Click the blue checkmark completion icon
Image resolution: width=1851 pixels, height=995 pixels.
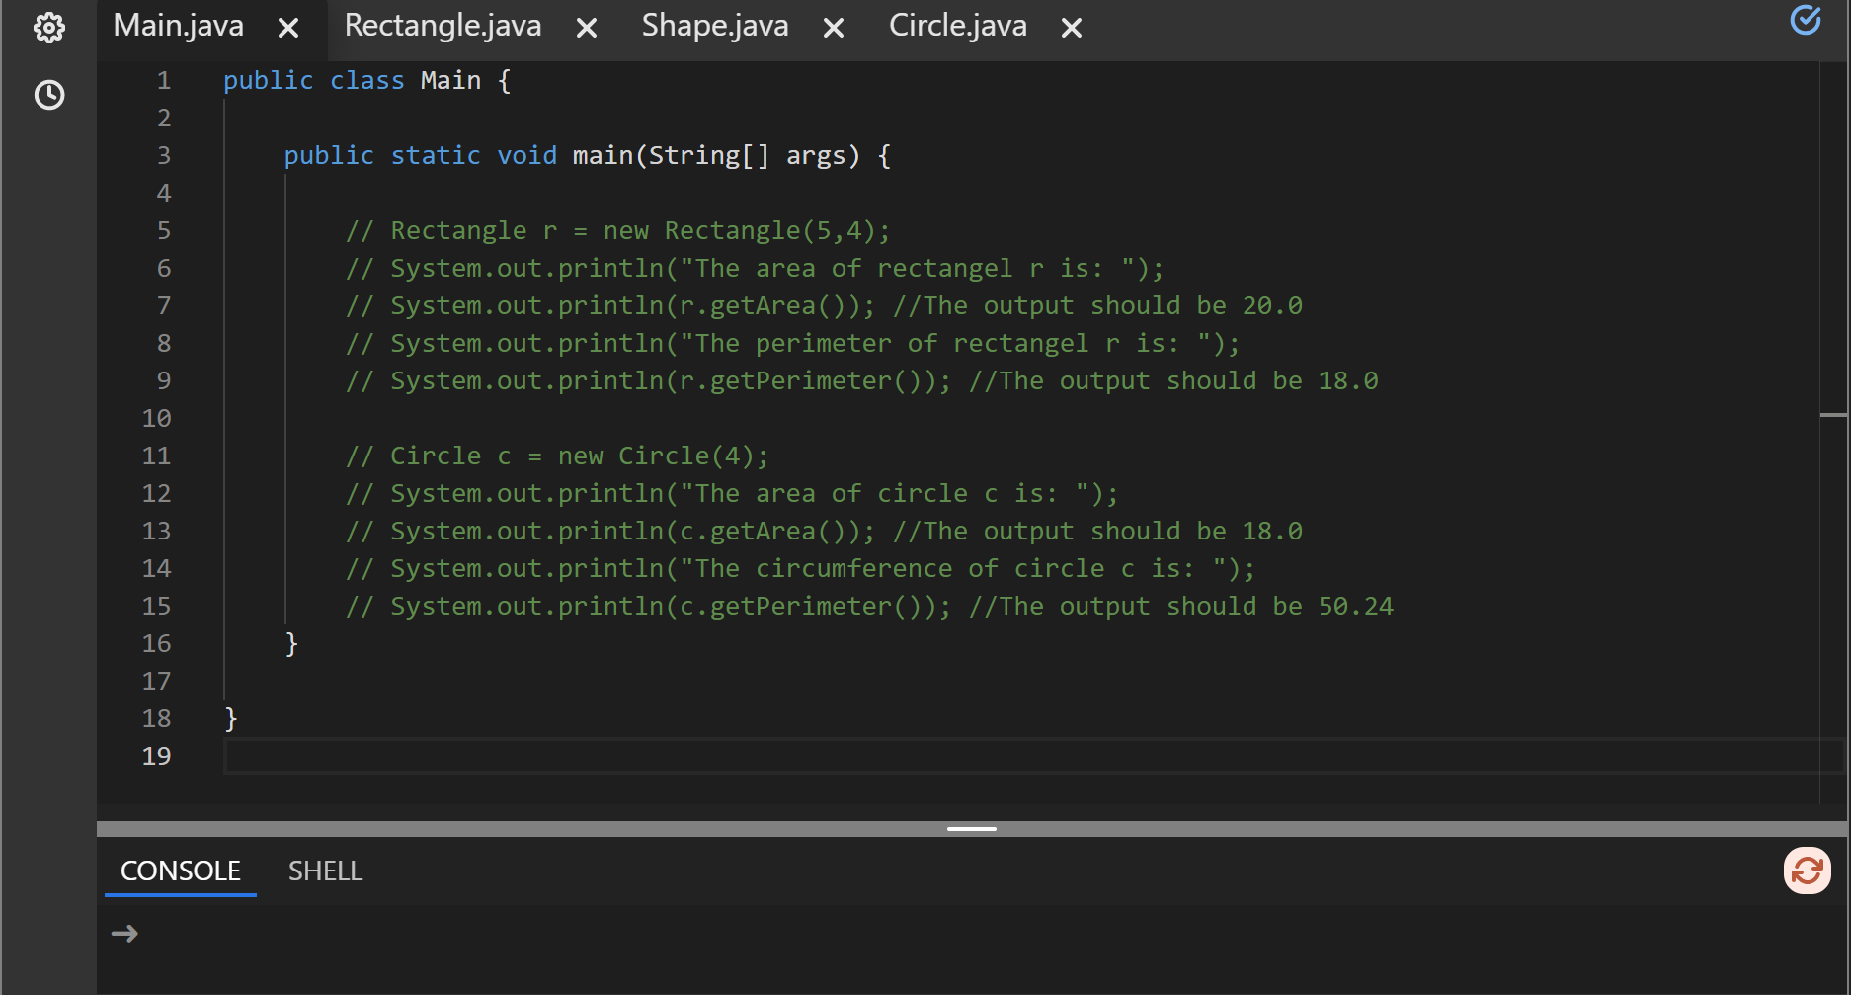[x=1806, y=19]
